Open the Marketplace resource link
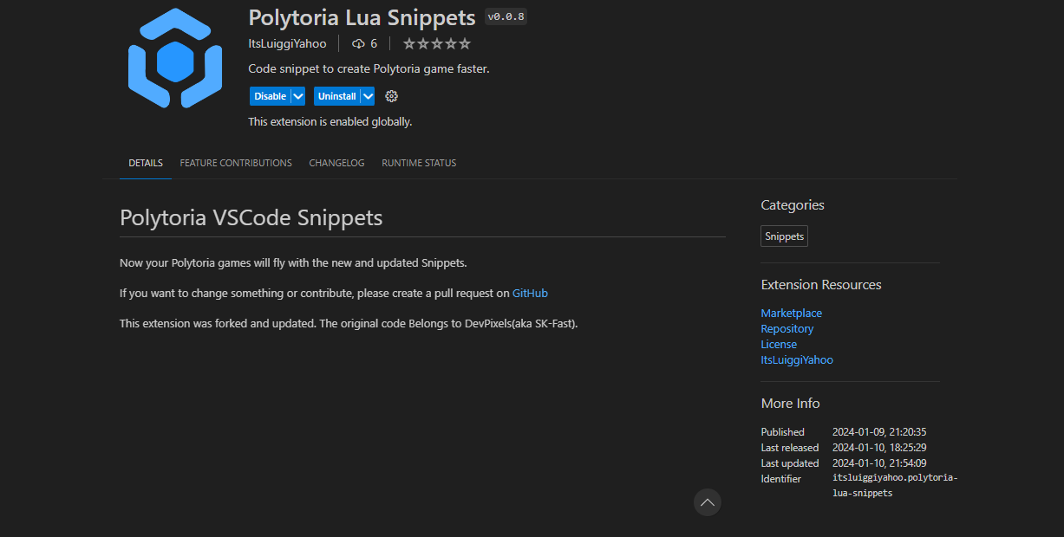This screenshot has width=1064, height=537. click(792, 314)
